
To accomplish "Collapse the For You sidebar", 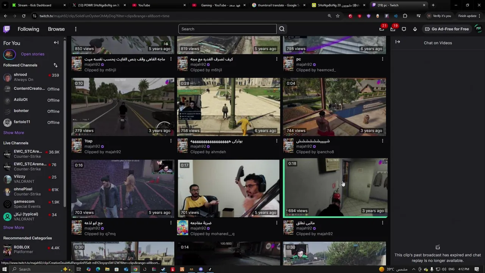I will [x=56, y=43].
